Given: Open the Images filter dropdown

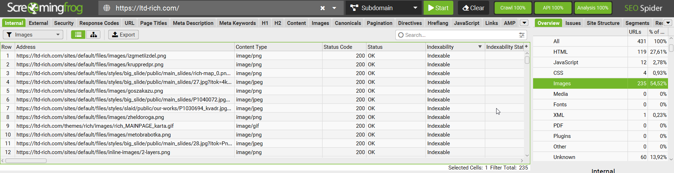Looking at the screenshot, I should 33,34.
